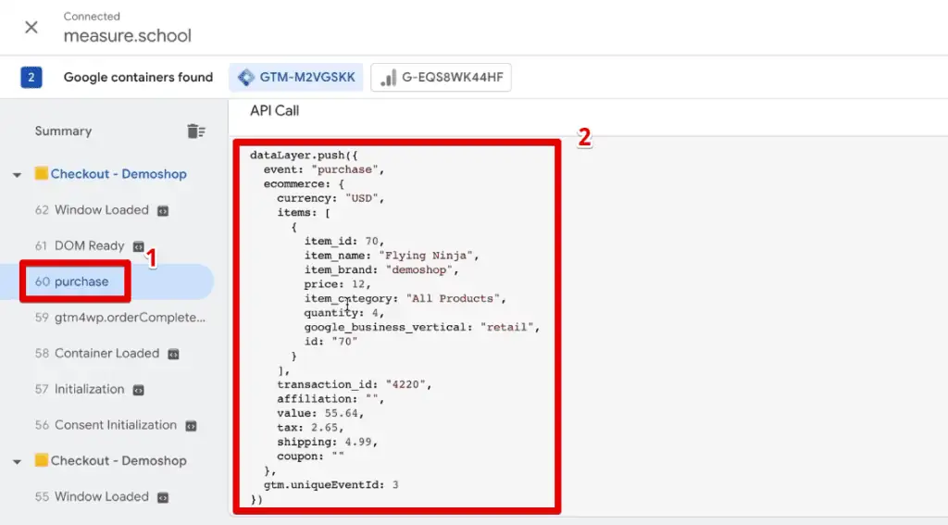Click the Connected status label
Viewport: 948px width, 525px height.
[x=92, y=17]
